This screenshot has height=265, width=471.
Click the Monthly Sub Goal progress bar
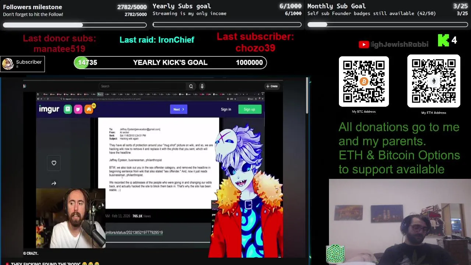387,25
